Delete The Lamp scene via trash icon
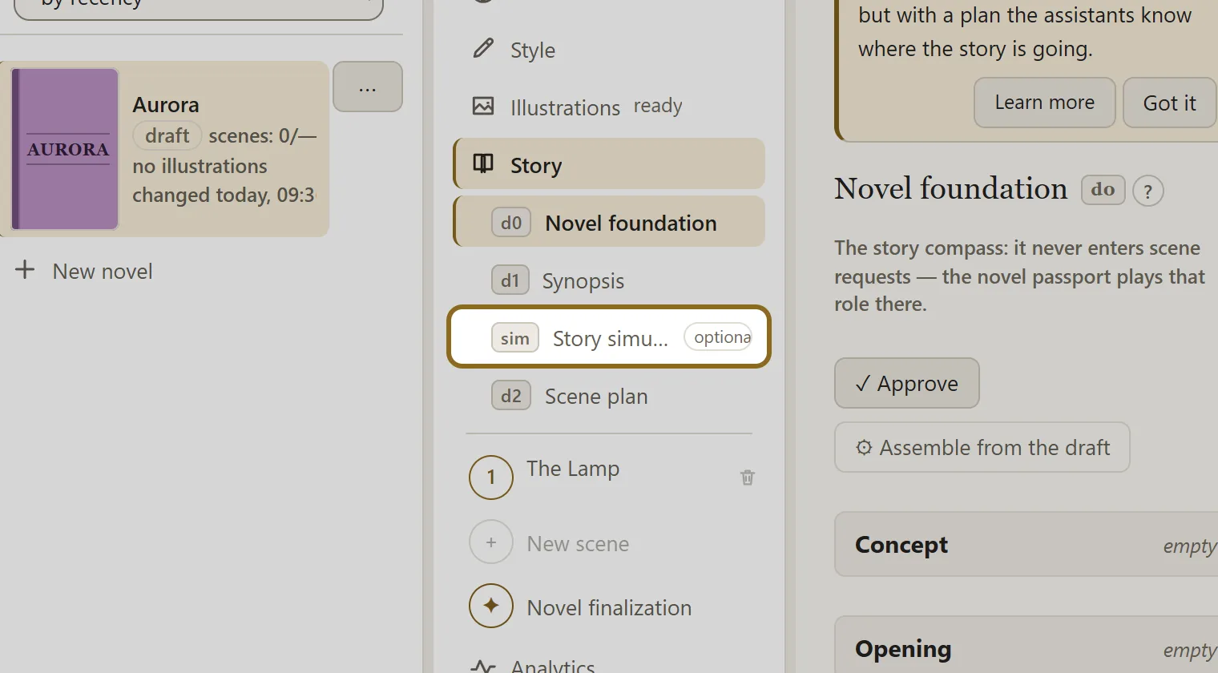 [x=748, y=478]
